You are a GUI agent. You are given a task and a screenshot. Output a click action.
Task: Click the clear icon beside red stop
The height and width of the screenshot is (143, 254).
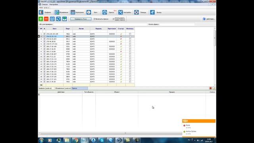click(x=214, y=88)
